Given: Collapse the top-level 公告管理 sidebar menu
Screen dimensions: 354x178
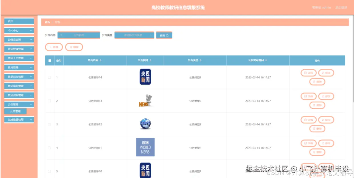Looking at the screenshot, I should click(19, 104).
